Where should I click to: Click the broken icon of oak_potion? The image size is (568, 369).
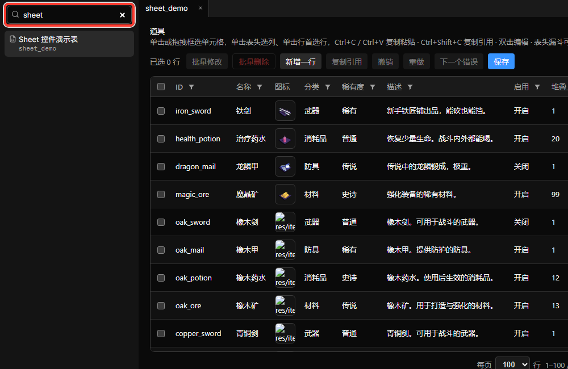(285, 278)
